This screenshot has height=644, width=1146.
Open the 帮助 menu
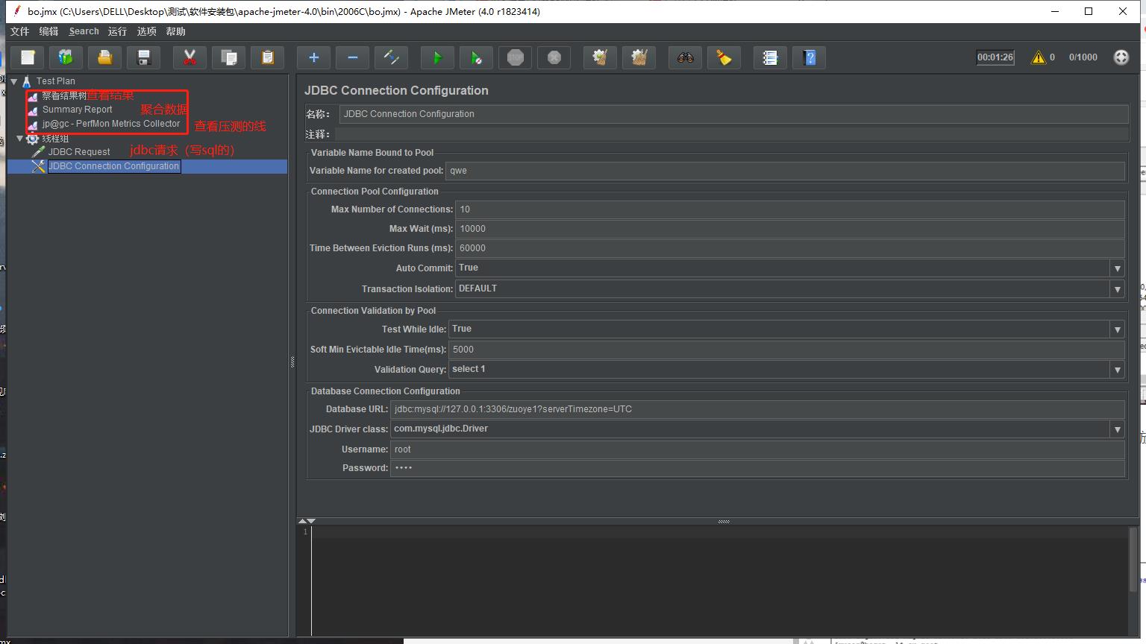(x=175, y=31)
